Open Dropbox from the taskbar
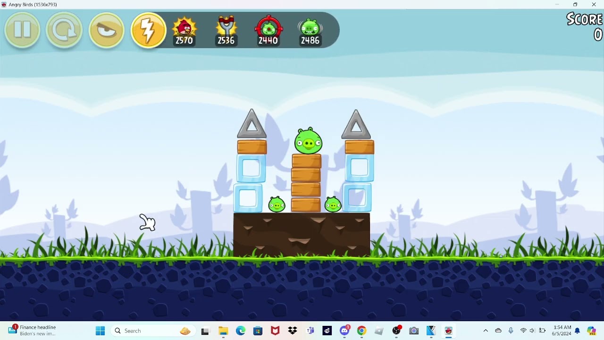Viewport: 604px width, 340px height. (x=293, y=331)
